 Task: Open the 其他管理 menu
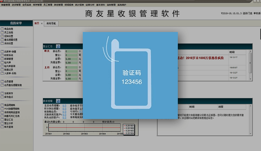coord(59,5)
